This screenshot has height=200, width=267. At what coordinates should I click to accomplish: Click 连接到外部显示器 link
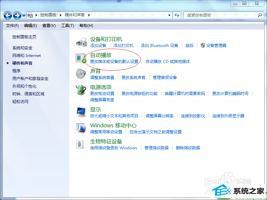[x=228, y=116]
